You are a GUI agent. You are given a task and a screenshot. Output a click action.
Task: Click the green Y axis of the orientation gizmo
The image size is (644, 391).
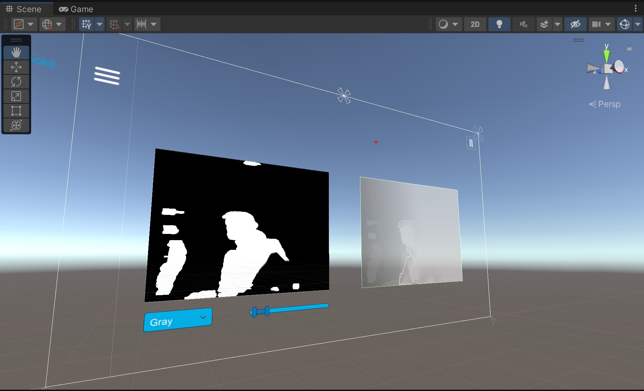coord(607,55)
